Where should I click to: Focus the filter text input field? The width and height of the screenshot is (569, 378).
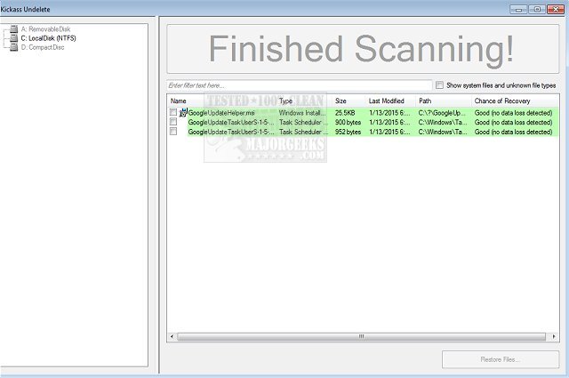[300, 85]
